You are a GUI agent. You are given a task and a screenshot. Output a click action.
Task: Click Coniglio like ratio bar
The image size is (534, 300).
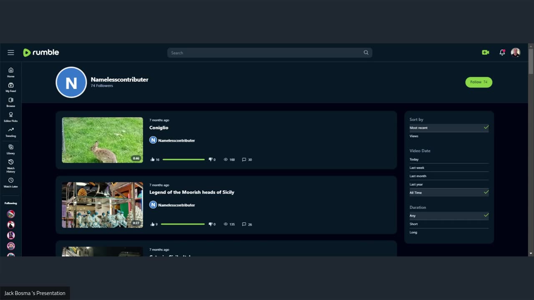click(x=184, y=160)
